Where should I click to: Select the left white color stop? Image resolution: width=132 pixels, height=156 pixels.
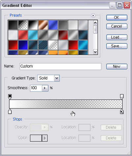point(10,111)
